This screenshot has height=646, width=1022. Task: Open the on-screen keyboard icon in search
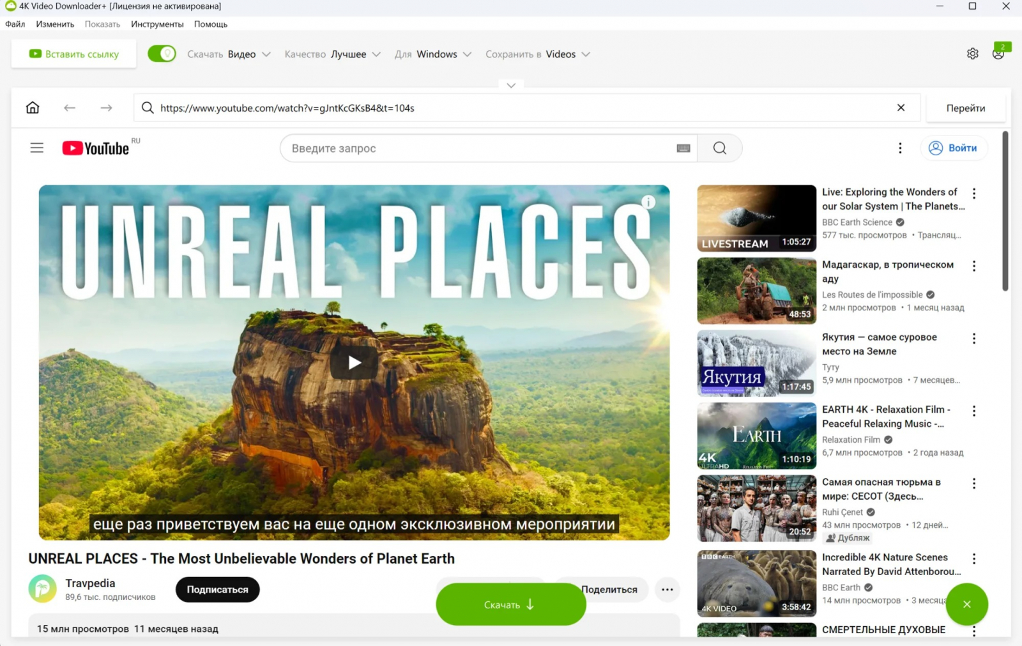(683, 148)
